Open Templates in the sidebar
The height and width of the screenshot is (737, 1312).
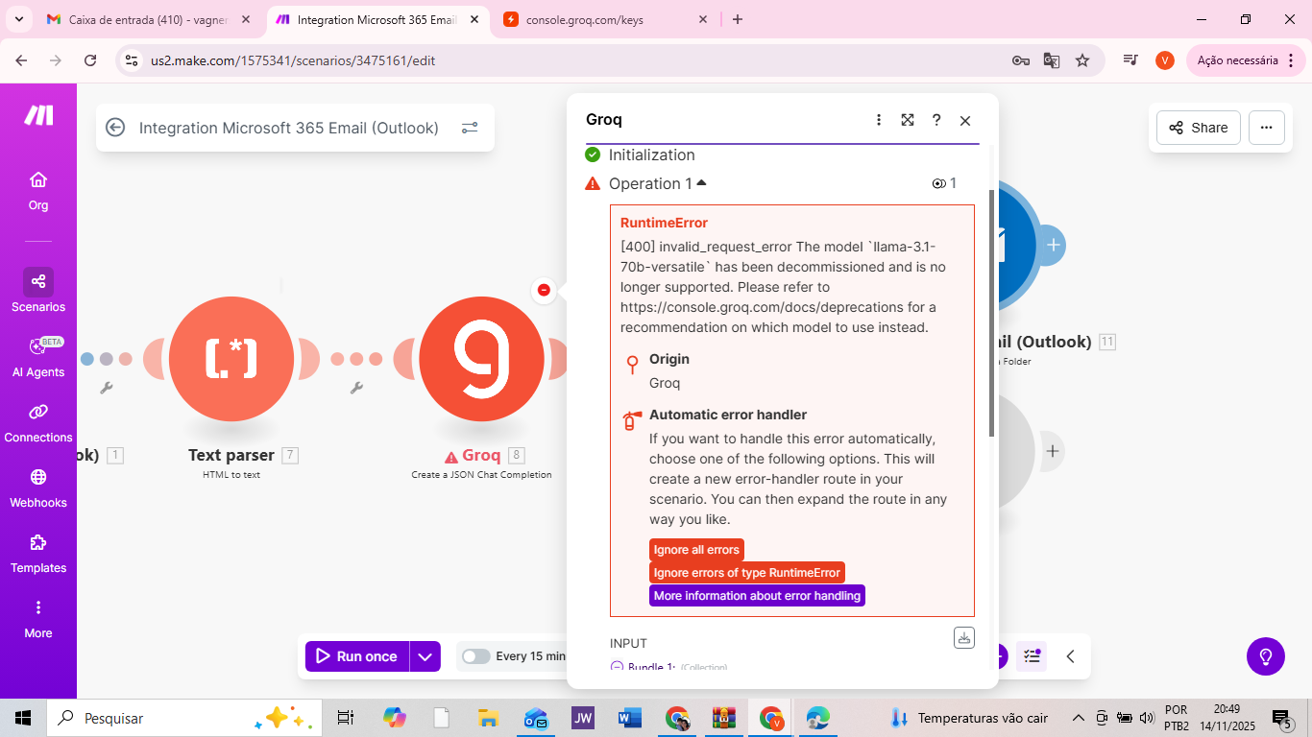pos(38,553)
